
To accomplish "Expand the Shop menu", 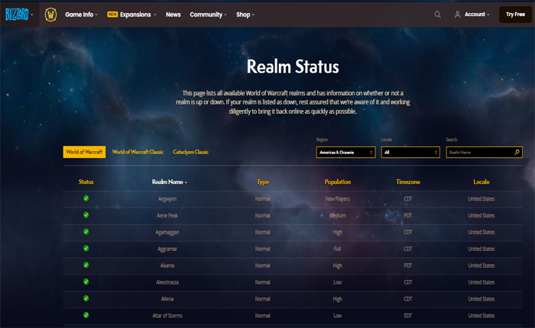I will pyautogui.click(x=245, y=14).
